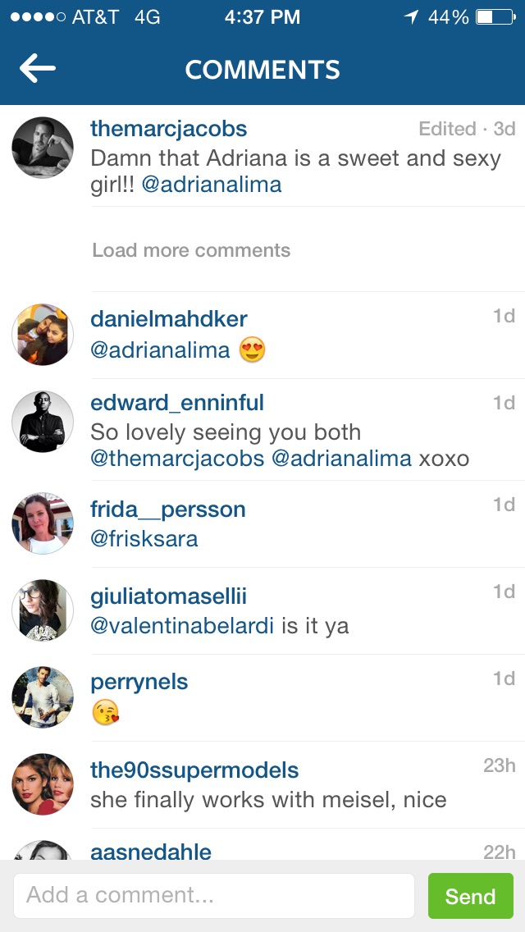Open danielmahdker's avatar
Image resolution: width=525 pixels, height=932 pixels.
[x=43, y=335]
